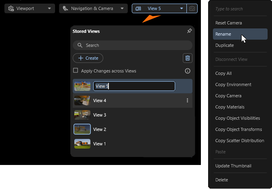Choose Delete in the context menu
Screen dimensions: 272x189
coord(240,180)
